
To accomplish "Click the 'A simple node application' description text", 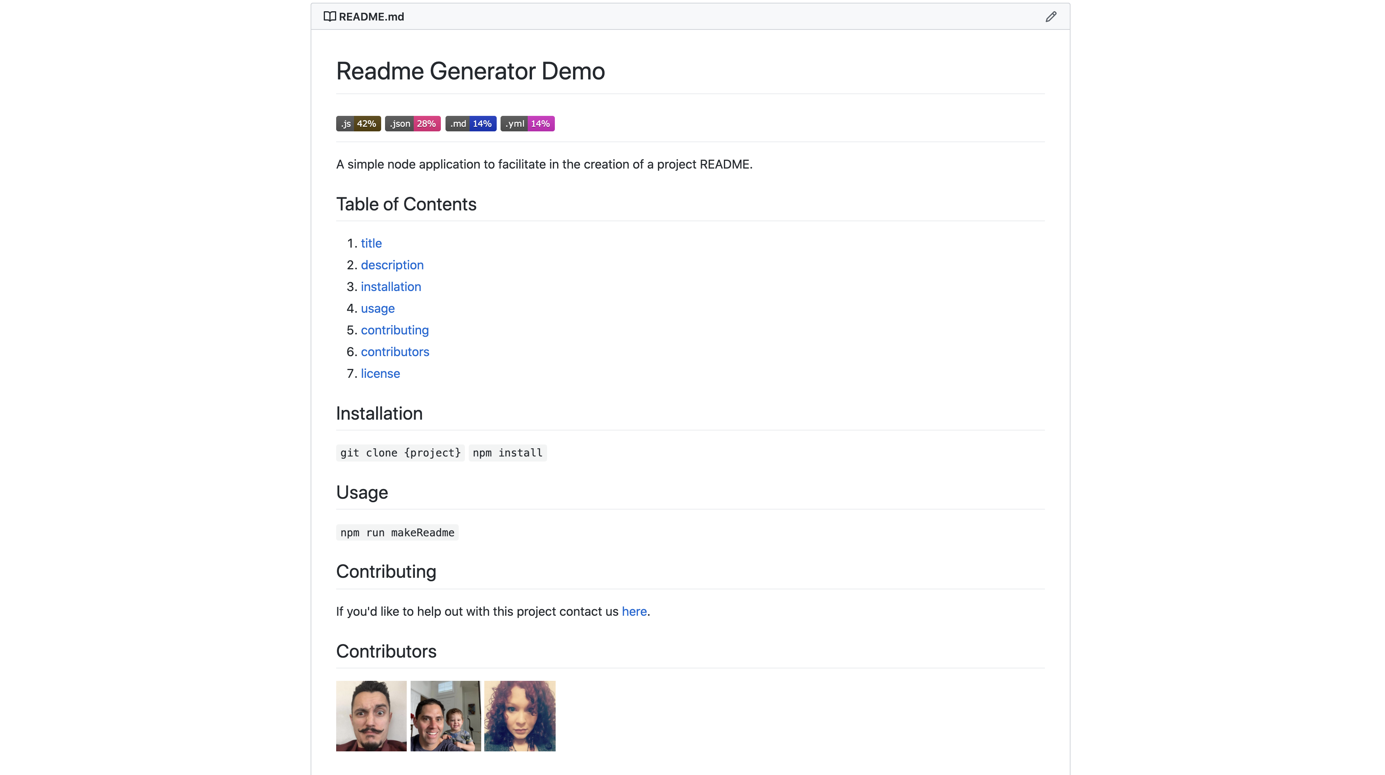I will [544, 164].
